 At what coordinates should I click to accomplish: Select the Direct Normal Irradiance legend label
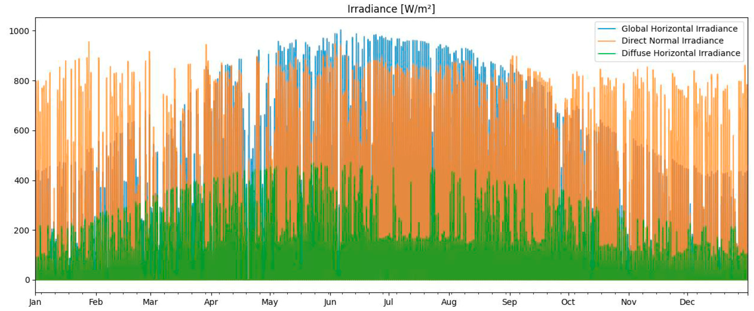point(672,41)
